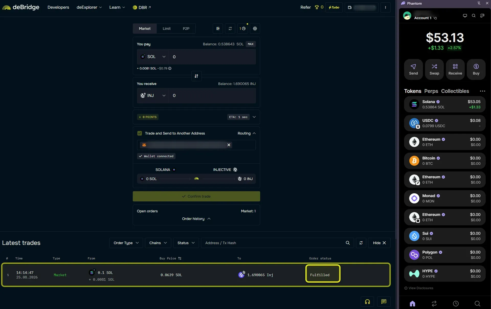Open the USDC token row in Phantom
The image size is (491, 309).
click(x=445, y=123)
